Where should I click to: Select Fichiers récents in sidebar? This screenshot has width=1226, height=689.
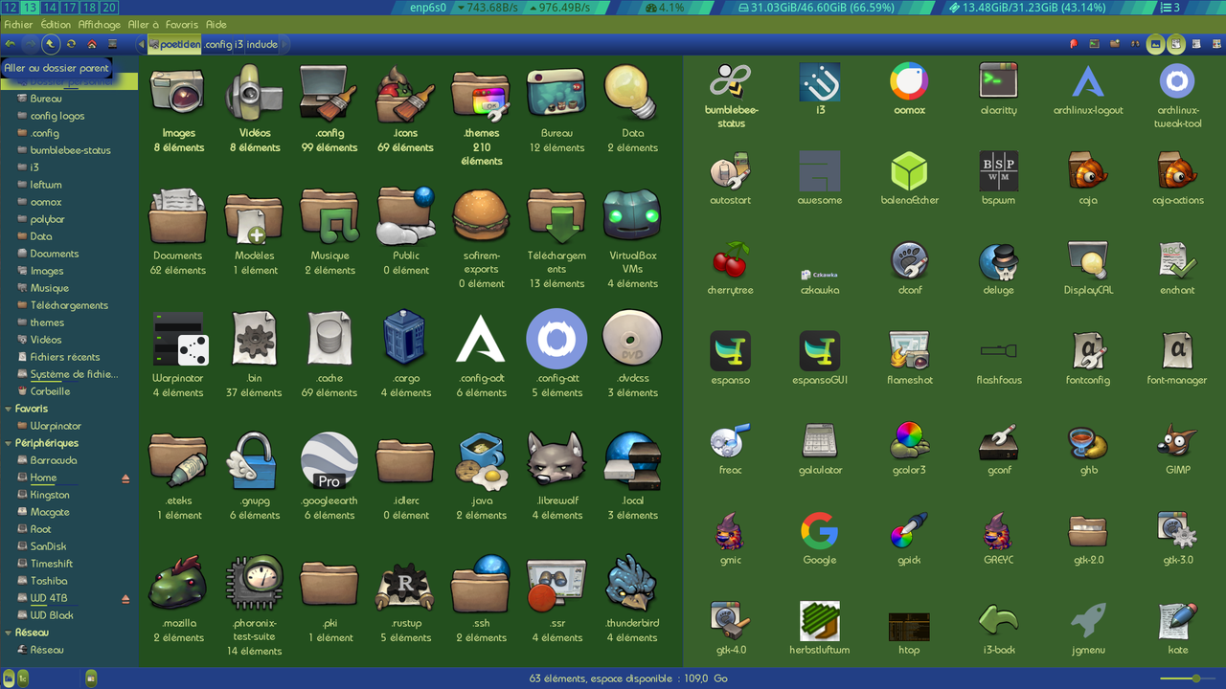tap(64, 357)
